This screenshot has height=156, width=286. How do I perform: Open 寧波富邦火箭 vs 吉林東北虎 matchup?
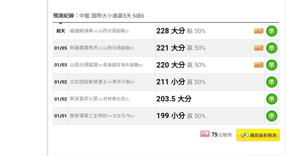pyautogui.click(x=100, y=99)
